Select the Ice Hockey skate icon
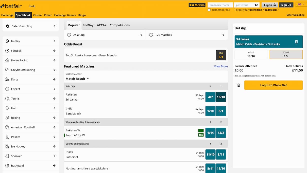The width and height of the screenshot is (307, 173). 7,146
